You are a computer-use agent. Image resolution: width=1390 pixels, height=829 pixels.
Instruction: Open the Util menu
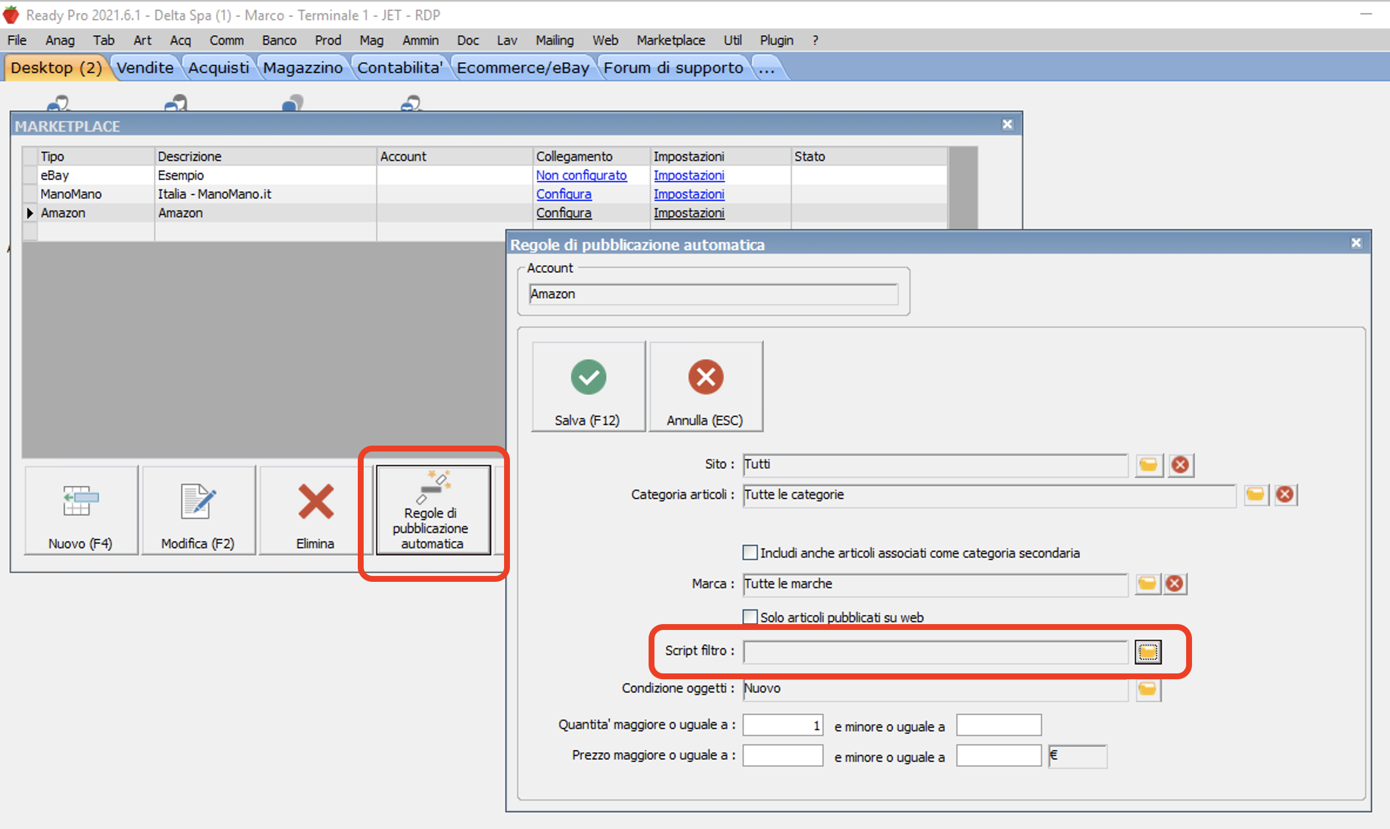732,40
